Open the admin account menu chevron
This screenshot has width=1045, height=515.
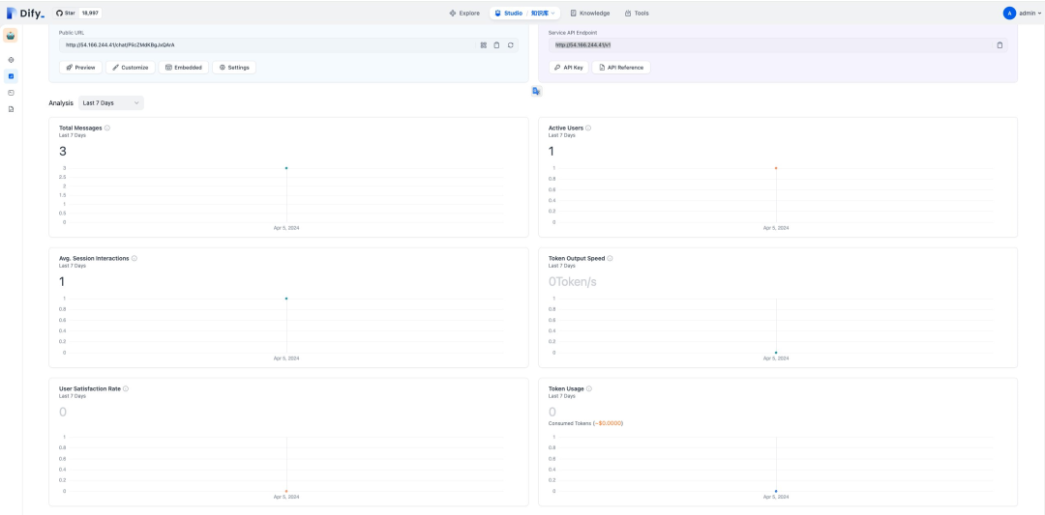[1039, 13]
